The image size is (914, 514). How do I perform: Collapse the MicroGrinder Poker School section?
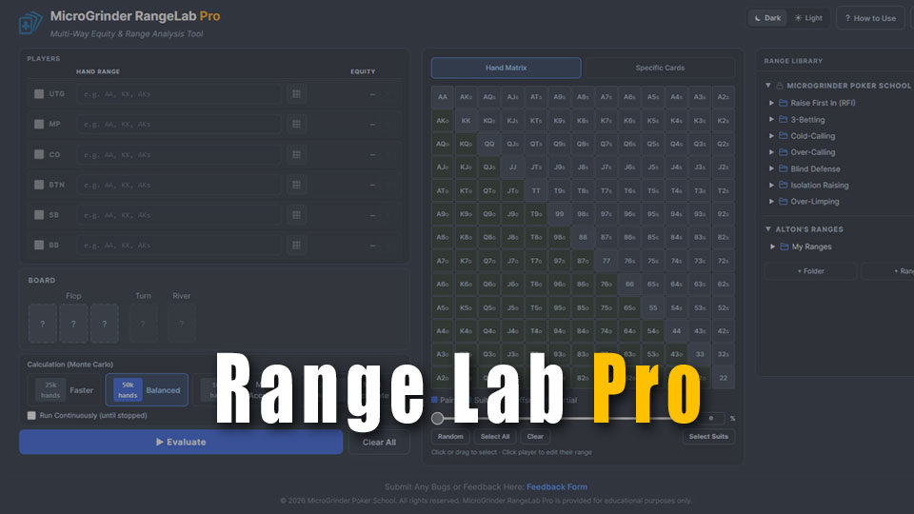pos(768,86)
